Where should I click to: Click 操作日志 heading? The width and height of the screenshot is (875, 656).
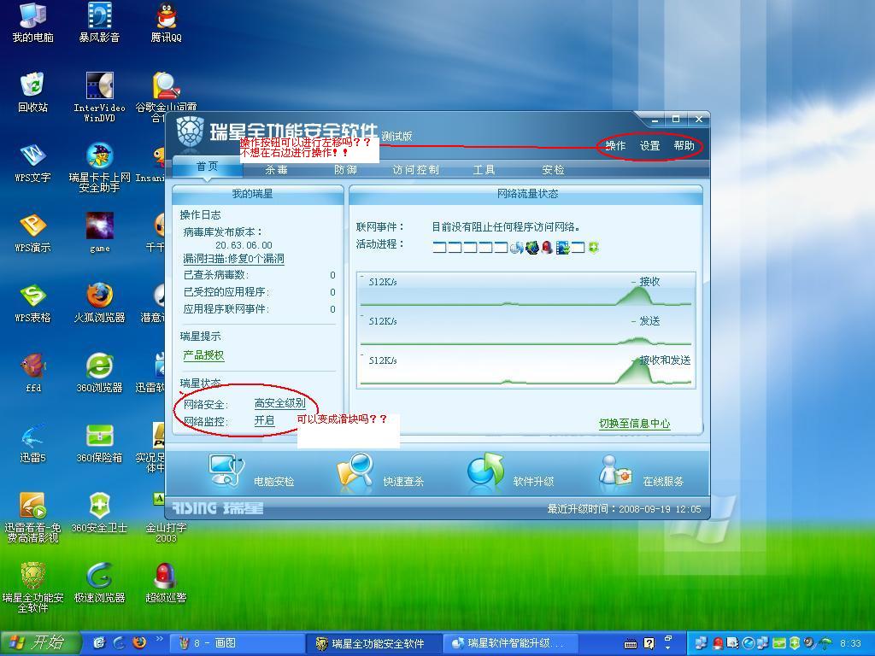tap(200, 214)
